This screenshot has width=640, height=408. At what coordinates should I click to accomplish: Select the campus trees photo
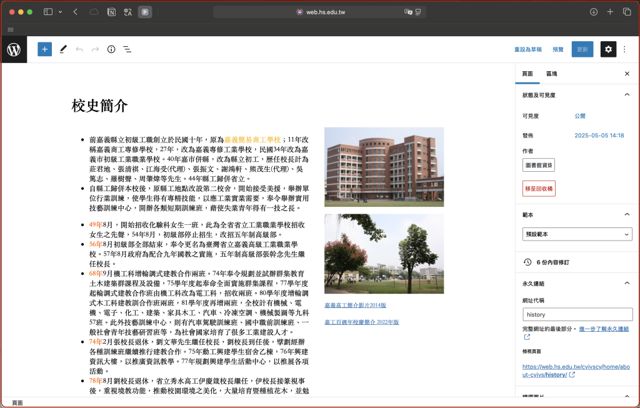[x=384, y=254]
